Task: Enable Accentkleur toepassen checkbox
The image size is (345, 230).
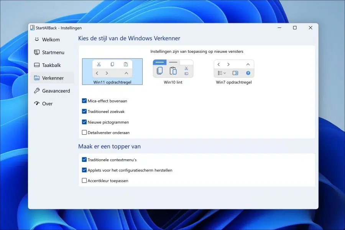Action: 84,181
